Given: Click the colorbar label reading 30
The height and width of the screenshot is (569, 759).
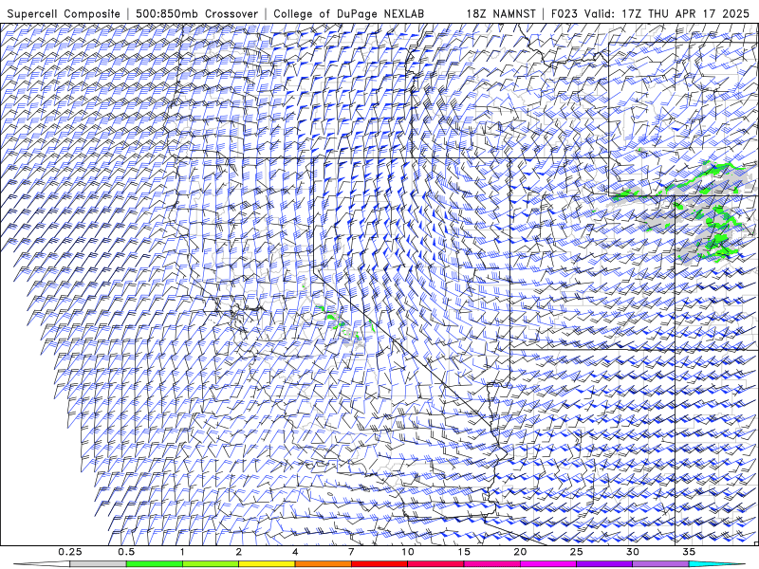Looking at the screenshot, I should tap(632, 552).
